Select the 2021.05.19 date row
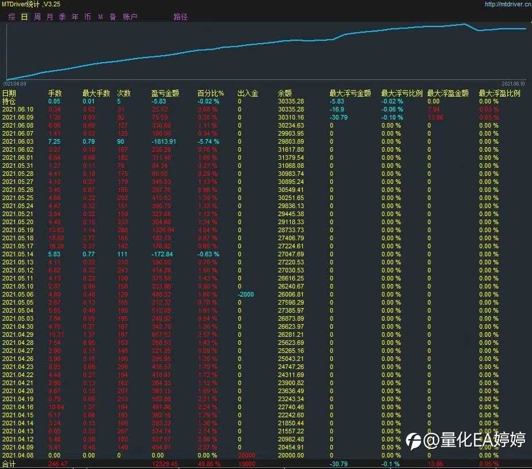This screenshot has width=532, height=469. point(18,230)
